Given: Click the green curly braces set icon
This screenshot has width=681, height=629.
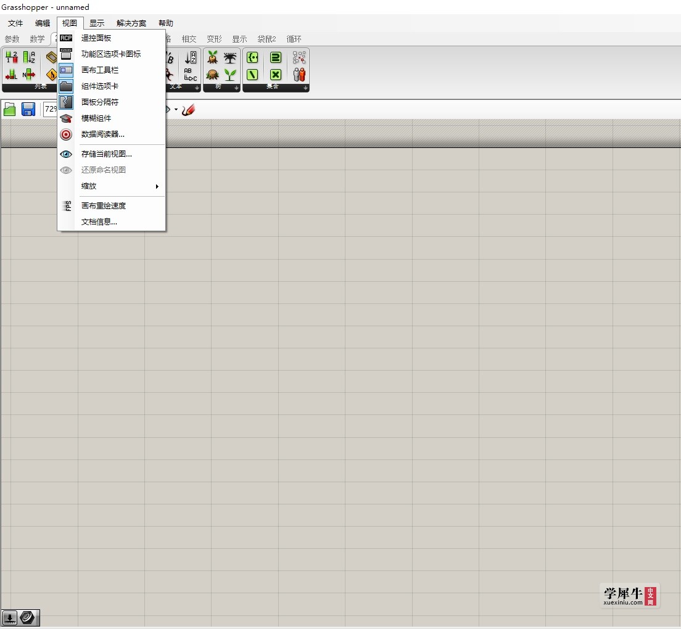Looking at the screenshot, I should (x=252, y=57).
